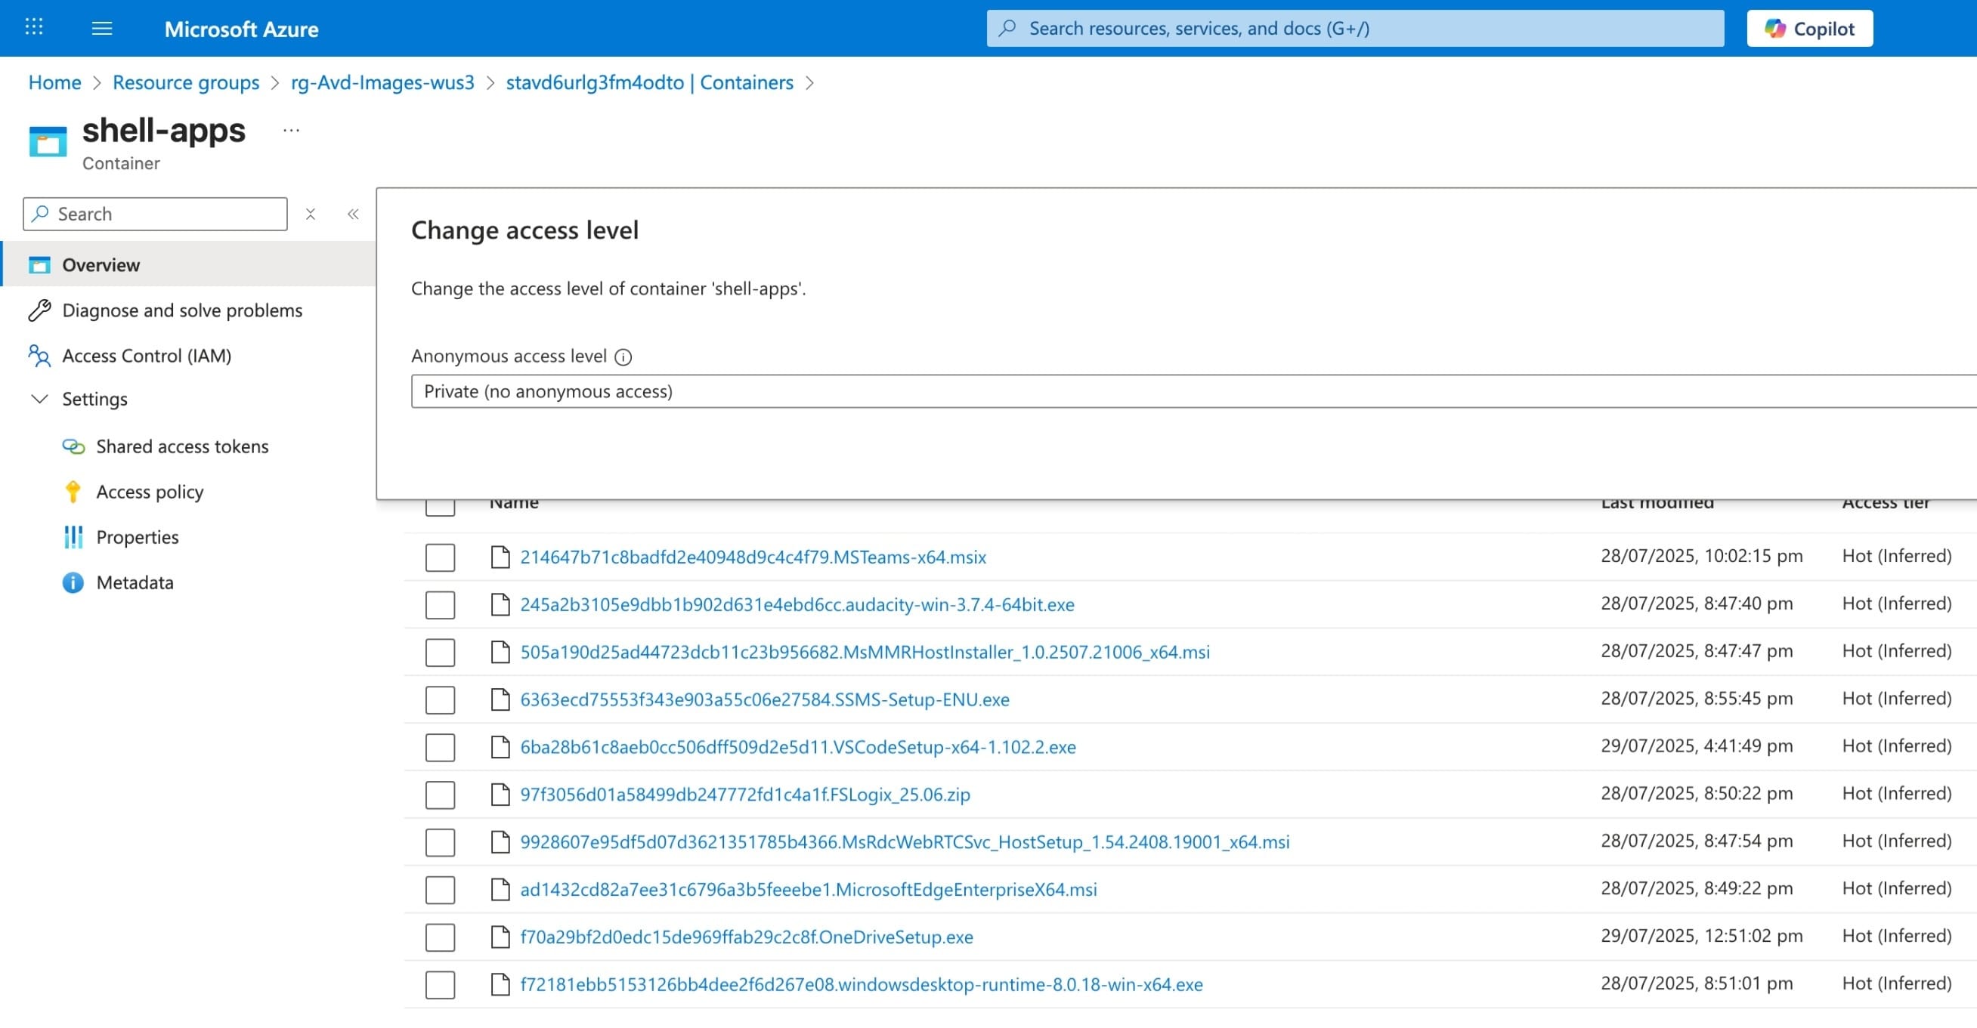Focus the global Search resources field
Image resolution: width=1977 pixels, height=1028 pixels.
click(1354, 29)
